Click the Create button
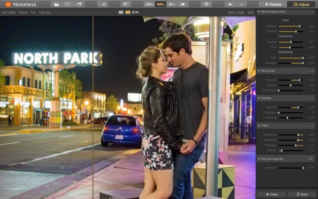318x199 pixels. click(x=272, y=194)
